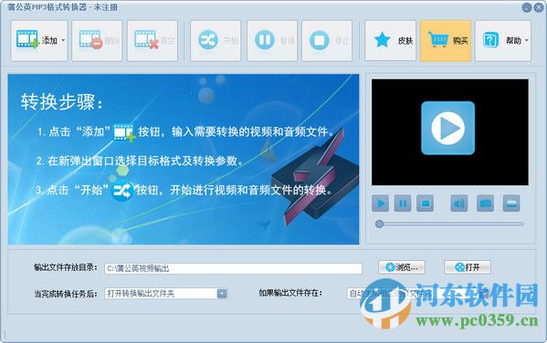Screen dimensions: 547x343
Task: Play the preview with the player play button
Action: click(380, 203)
